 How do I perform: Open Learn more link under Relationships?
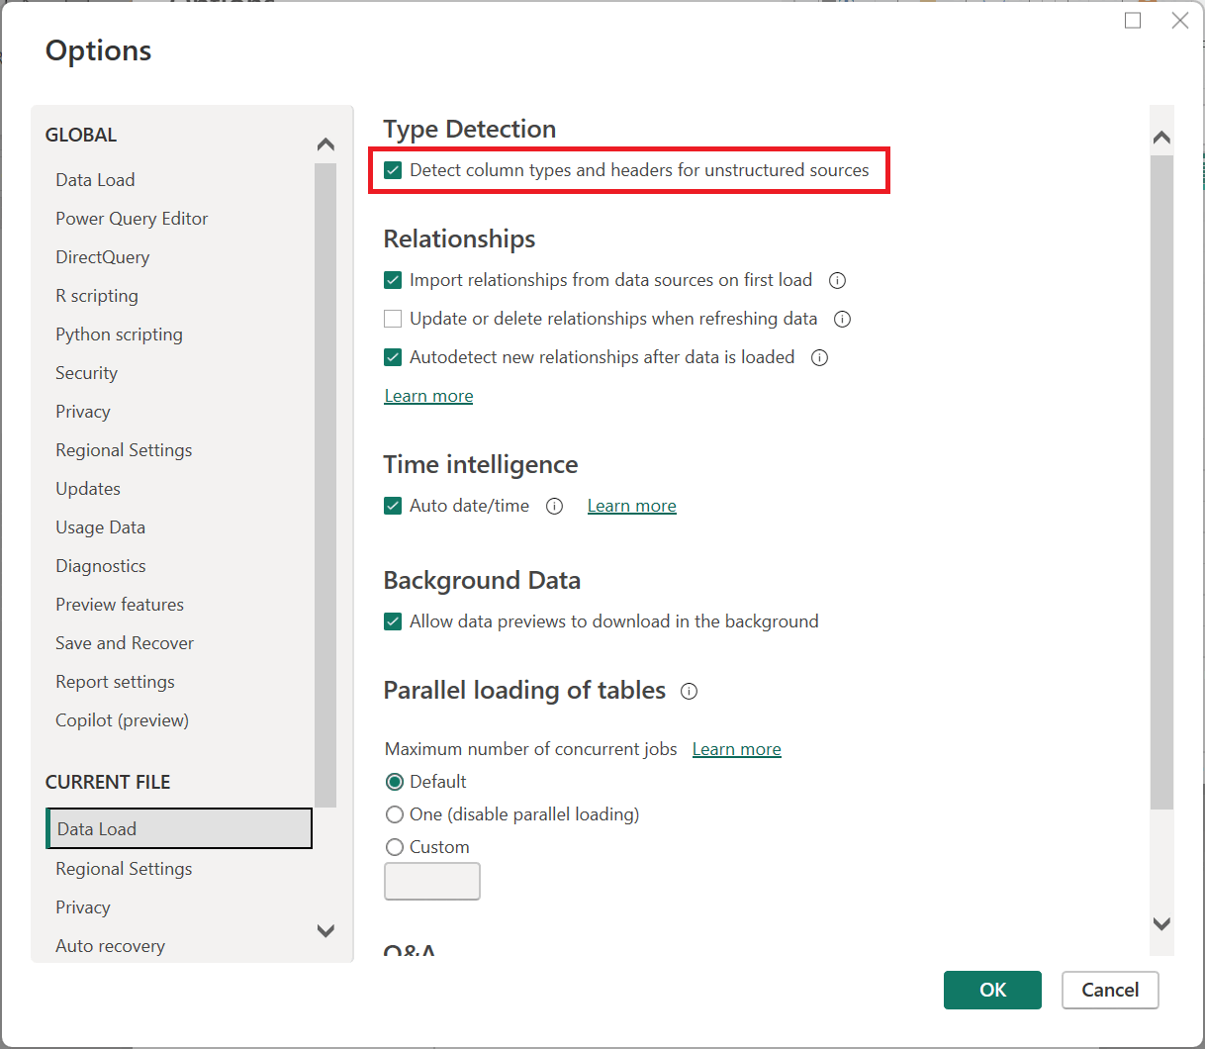pyautogui.click(x=428, y=396)
